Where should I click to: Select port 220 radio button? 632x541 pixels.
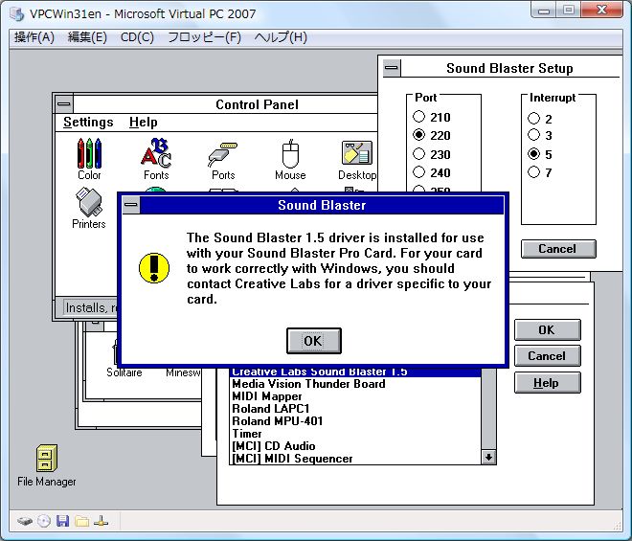click(x=418, y=135)
